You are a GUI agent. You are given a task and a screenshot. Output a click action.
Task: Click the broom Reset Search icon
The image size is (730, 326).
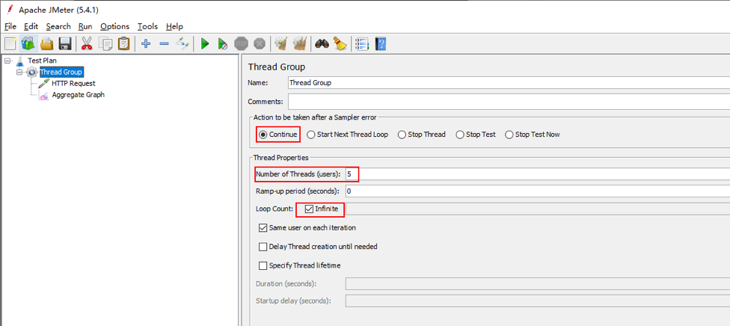pyautogui.click(x=340, y=44)
